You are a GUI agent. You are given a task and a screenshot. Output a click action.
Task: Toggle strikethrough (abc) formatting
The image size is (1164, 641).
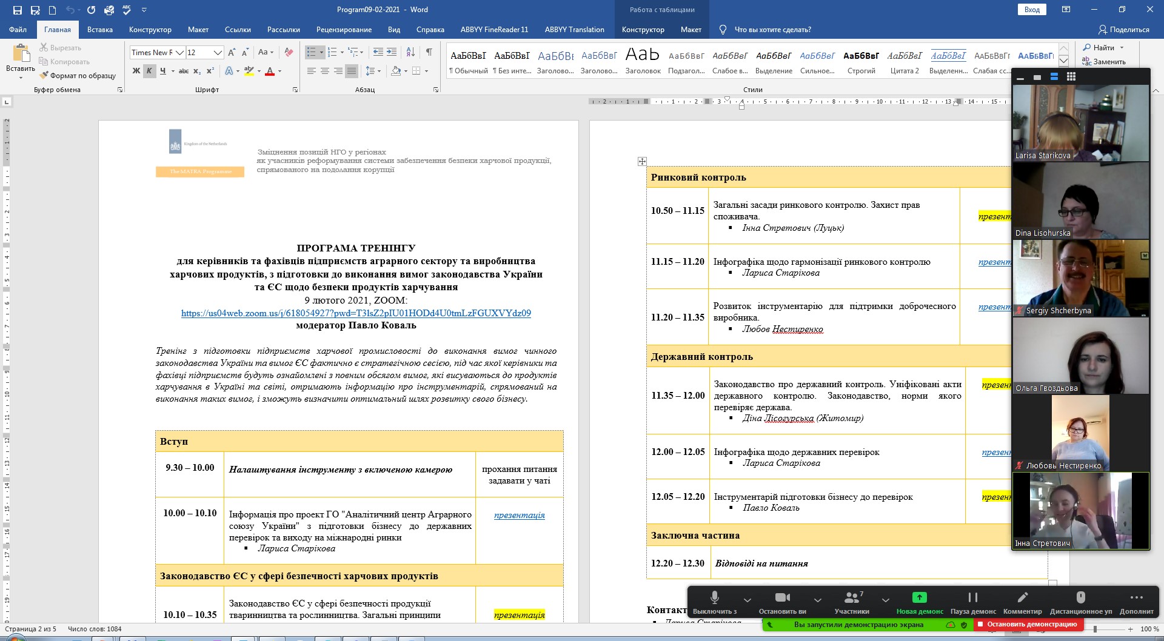pyautogui.click(x=184, y=71)
